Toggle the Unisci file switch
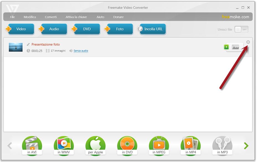The image size is (257, 162). coord(241,30)
